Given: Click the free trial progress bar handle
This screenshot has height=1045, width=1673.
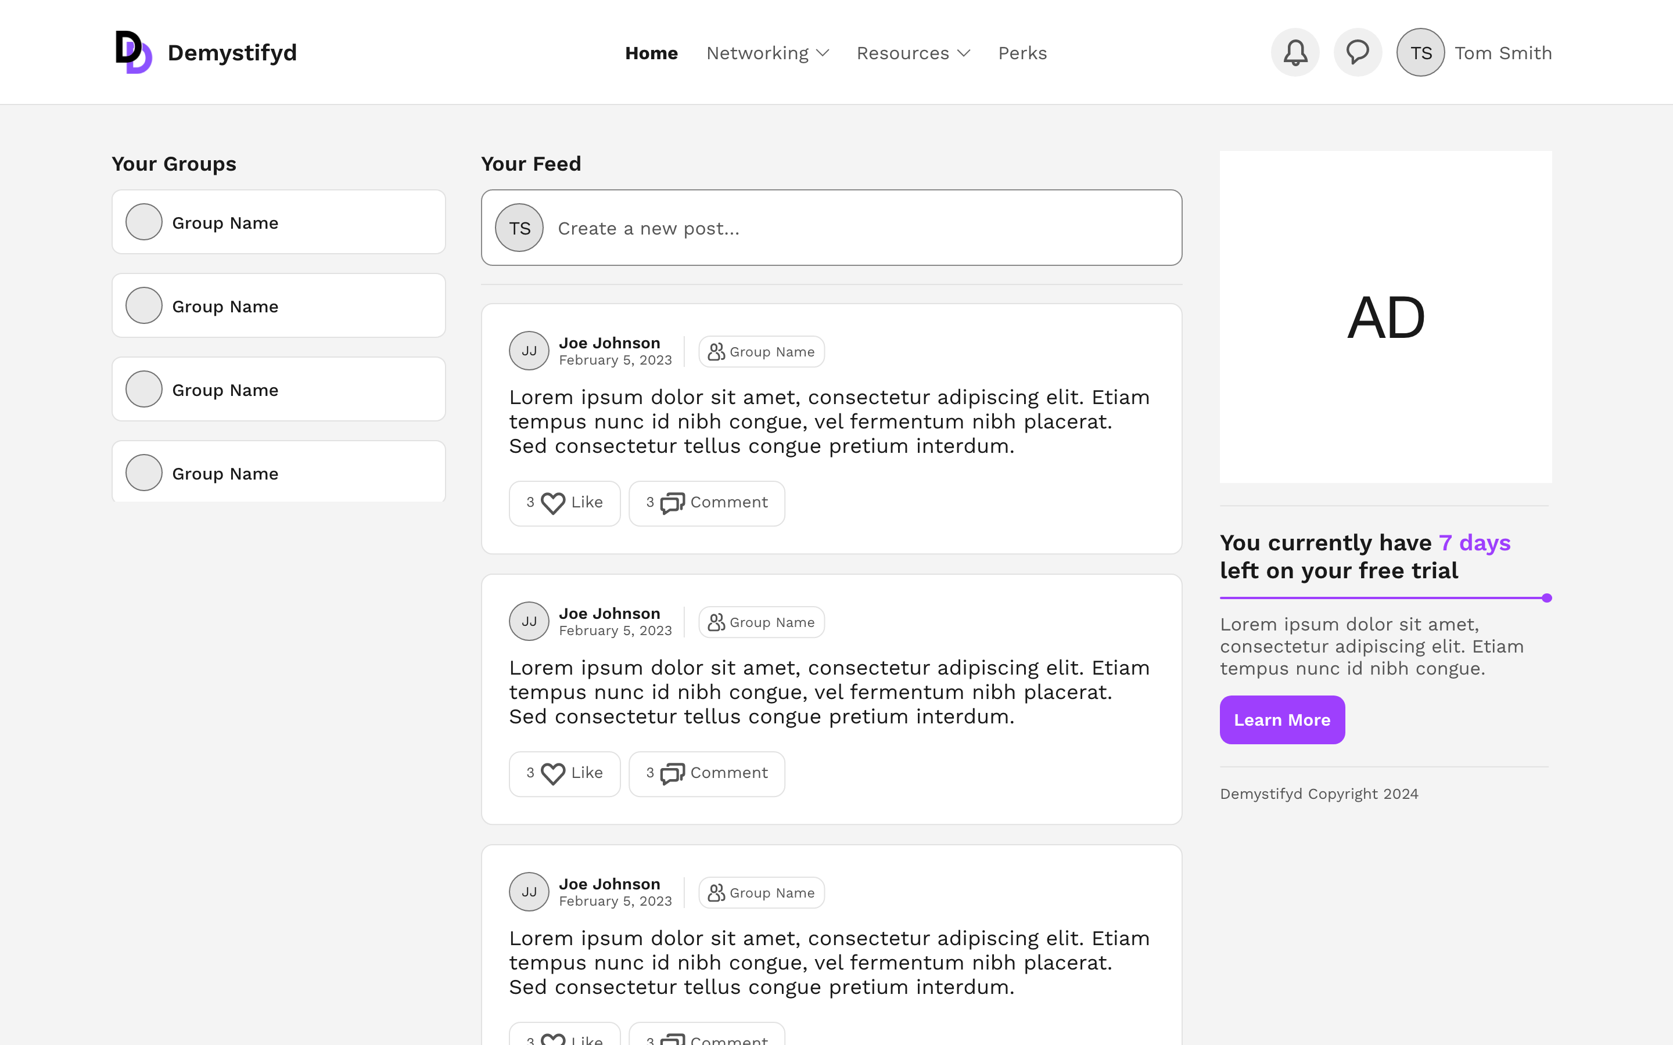Looking at the screenshot, I should tap(1546, 598).
